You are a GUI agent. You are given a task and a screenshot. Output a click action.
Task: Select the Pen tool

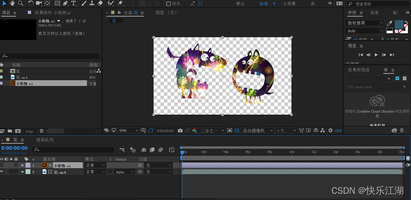click(65, 3)
